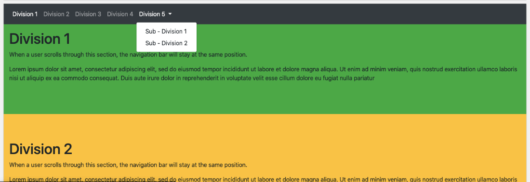Image resolution: width=530 pixels, height=182 pixels.
Task: Click the Division 1 navbar link
Action: coord(25,14)
